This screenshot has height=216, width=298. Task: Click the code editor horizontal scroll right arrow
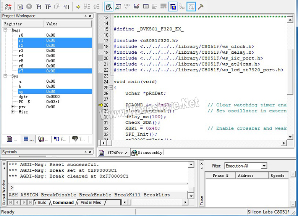pyautogui.click(x=284, y=143)
